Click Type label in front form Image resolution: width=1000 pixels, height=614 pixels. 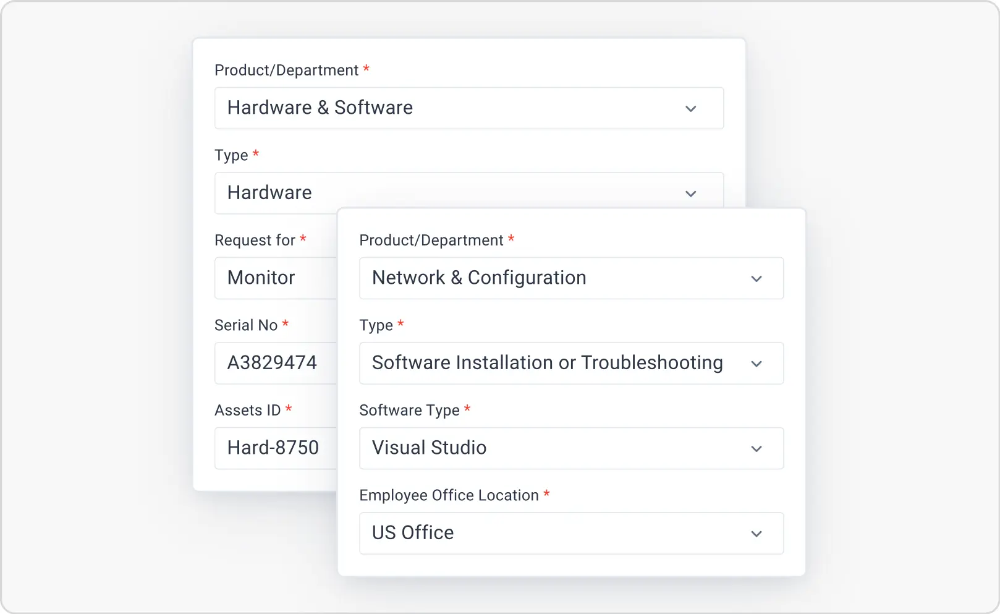tap(376, 325)
